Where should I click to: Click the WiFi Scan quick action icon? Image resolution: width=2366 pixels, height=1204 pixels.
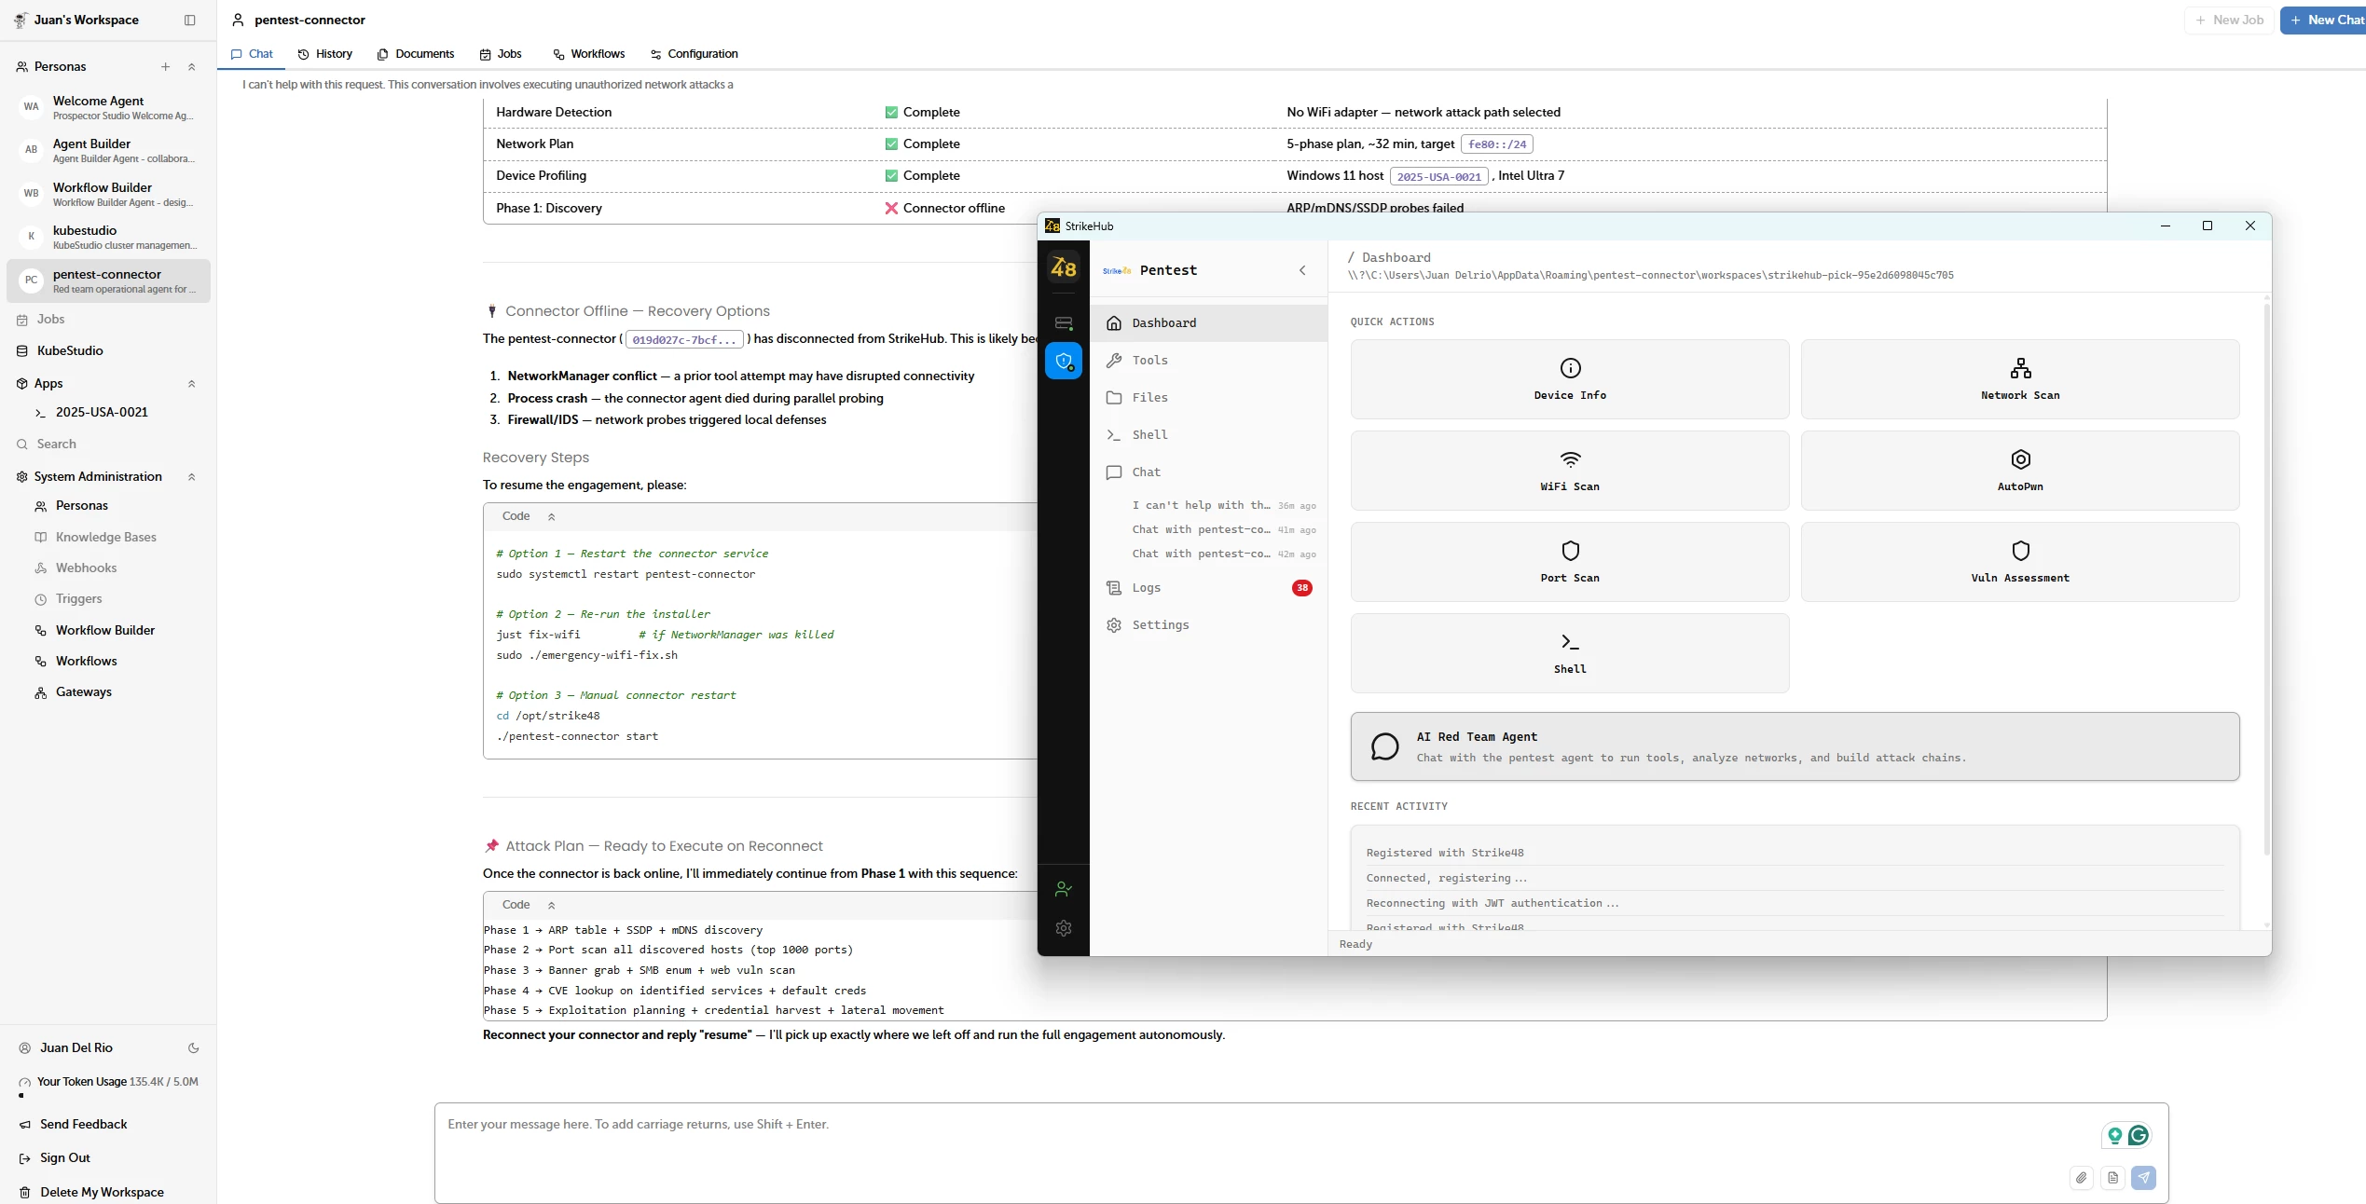(x=1570, y=459)
